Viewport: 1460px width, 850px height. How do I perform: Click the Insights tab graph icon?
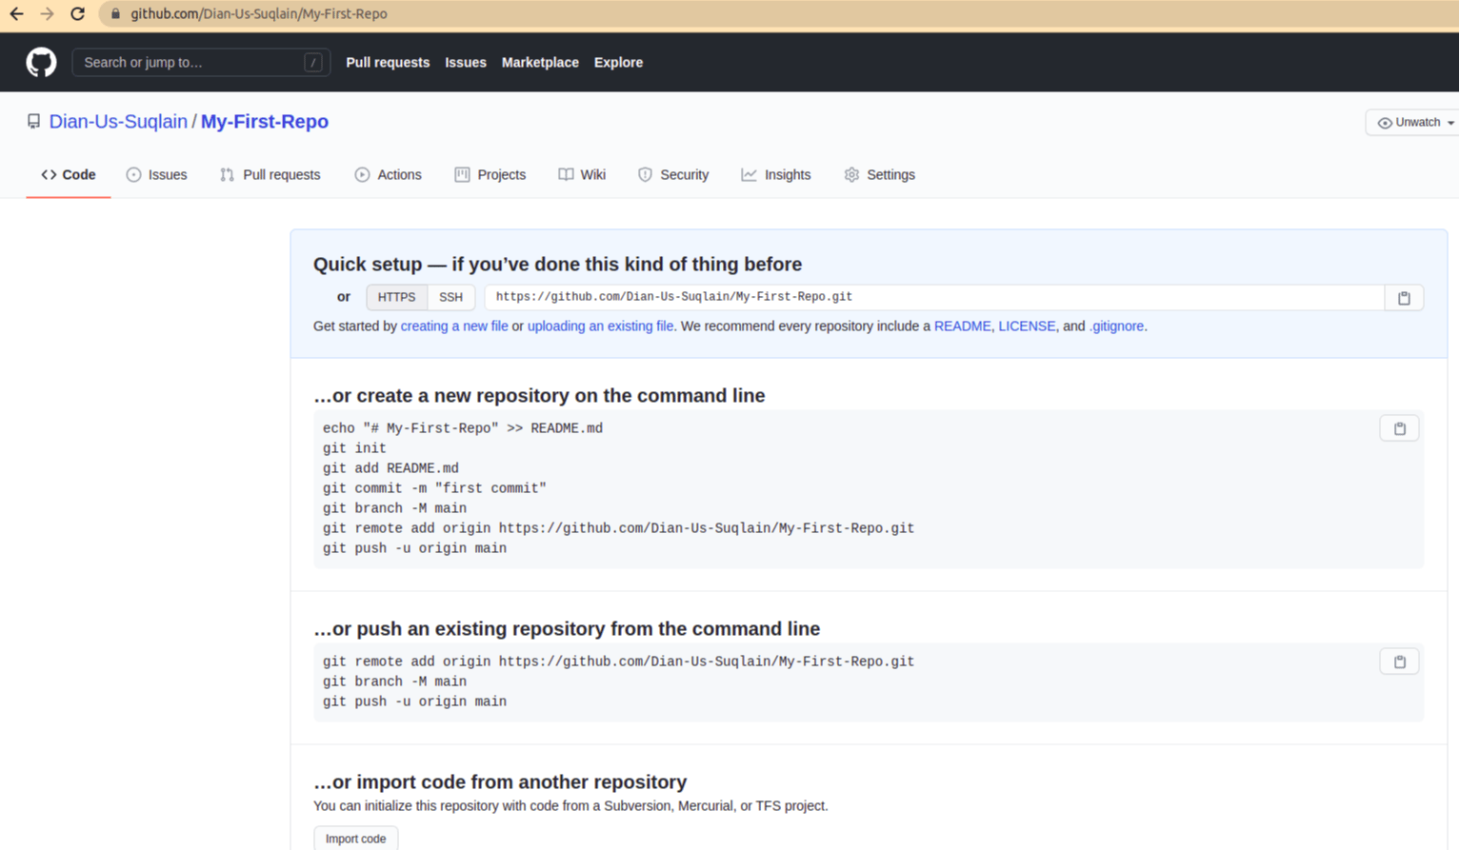[x=749, y=175]
